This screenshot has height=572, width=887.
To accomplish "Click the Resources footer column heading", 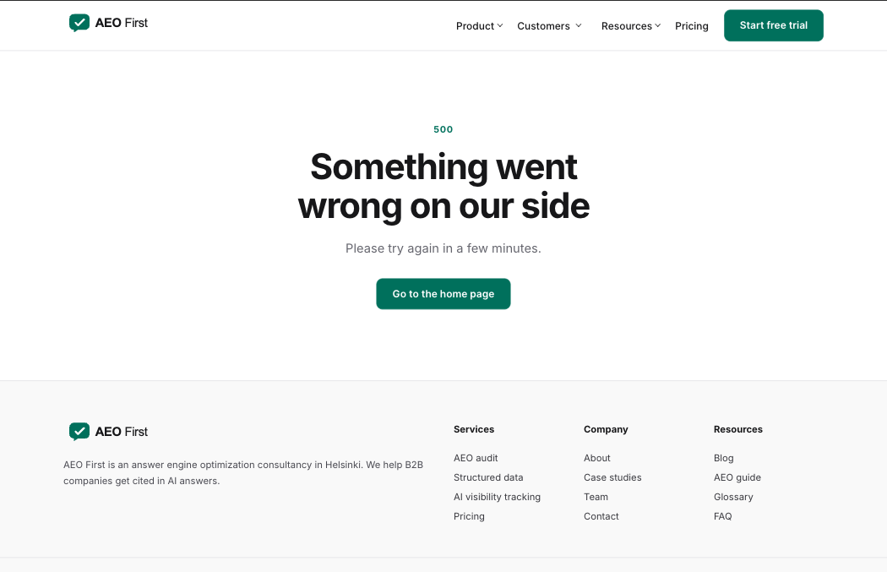I will pos(738,429).
